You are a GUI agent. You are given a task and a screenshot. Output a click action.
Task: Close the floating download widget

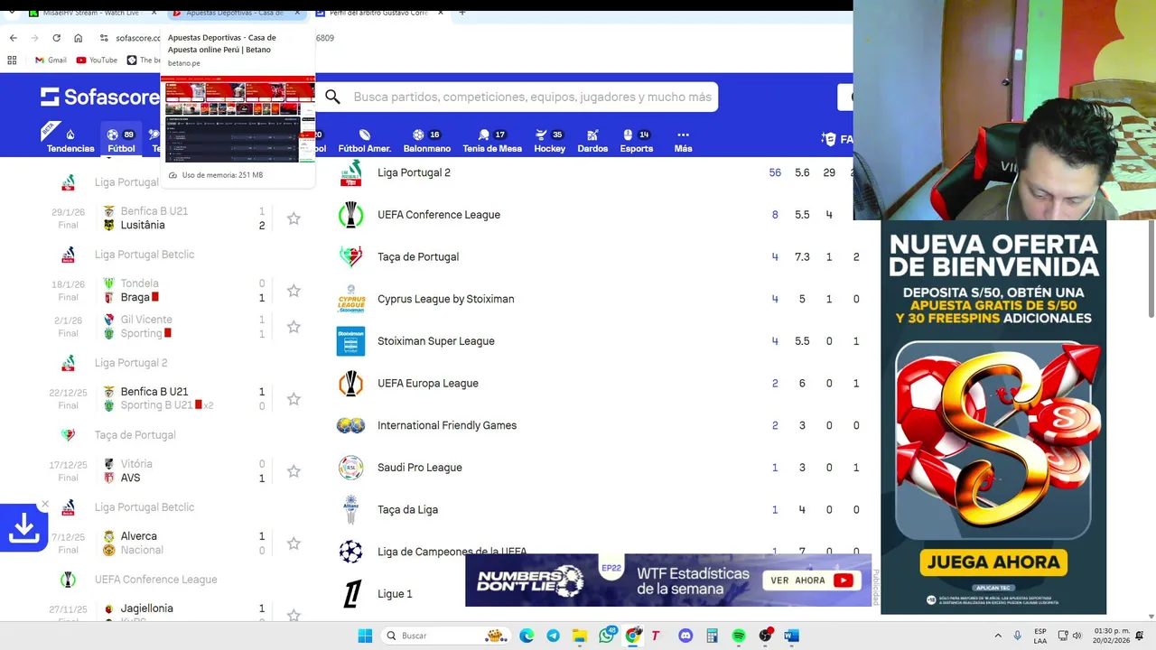pyautogui.click(x=44, y=504)
